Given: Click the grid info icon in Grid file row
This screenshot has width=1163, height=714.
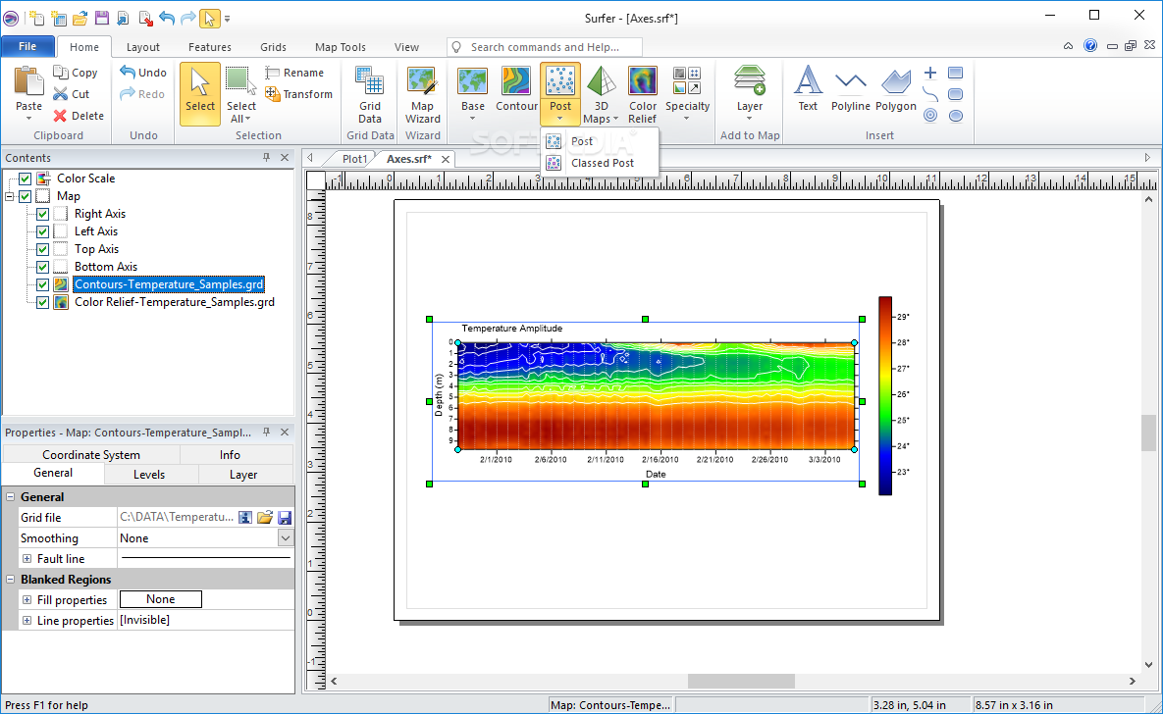Looking at the screenshot, I should (x=245, y=518).
